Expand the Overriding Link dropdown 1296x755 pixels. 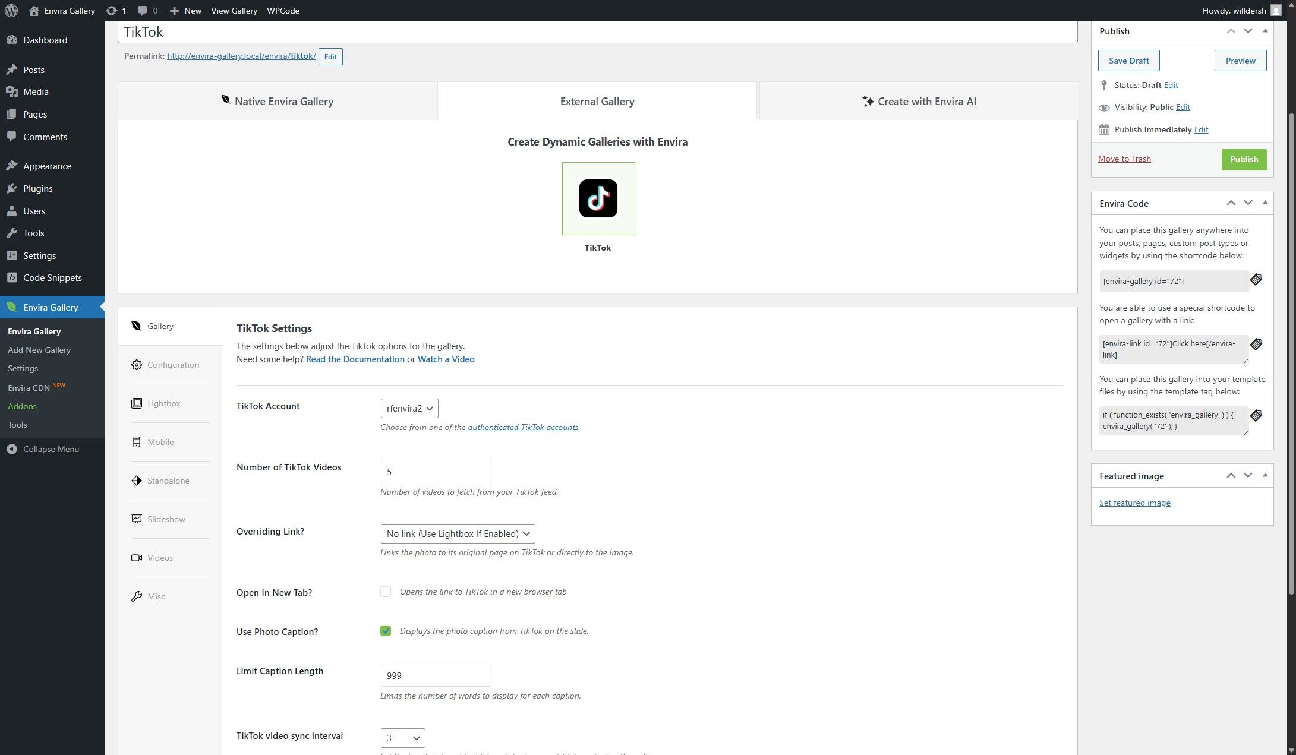458,533
